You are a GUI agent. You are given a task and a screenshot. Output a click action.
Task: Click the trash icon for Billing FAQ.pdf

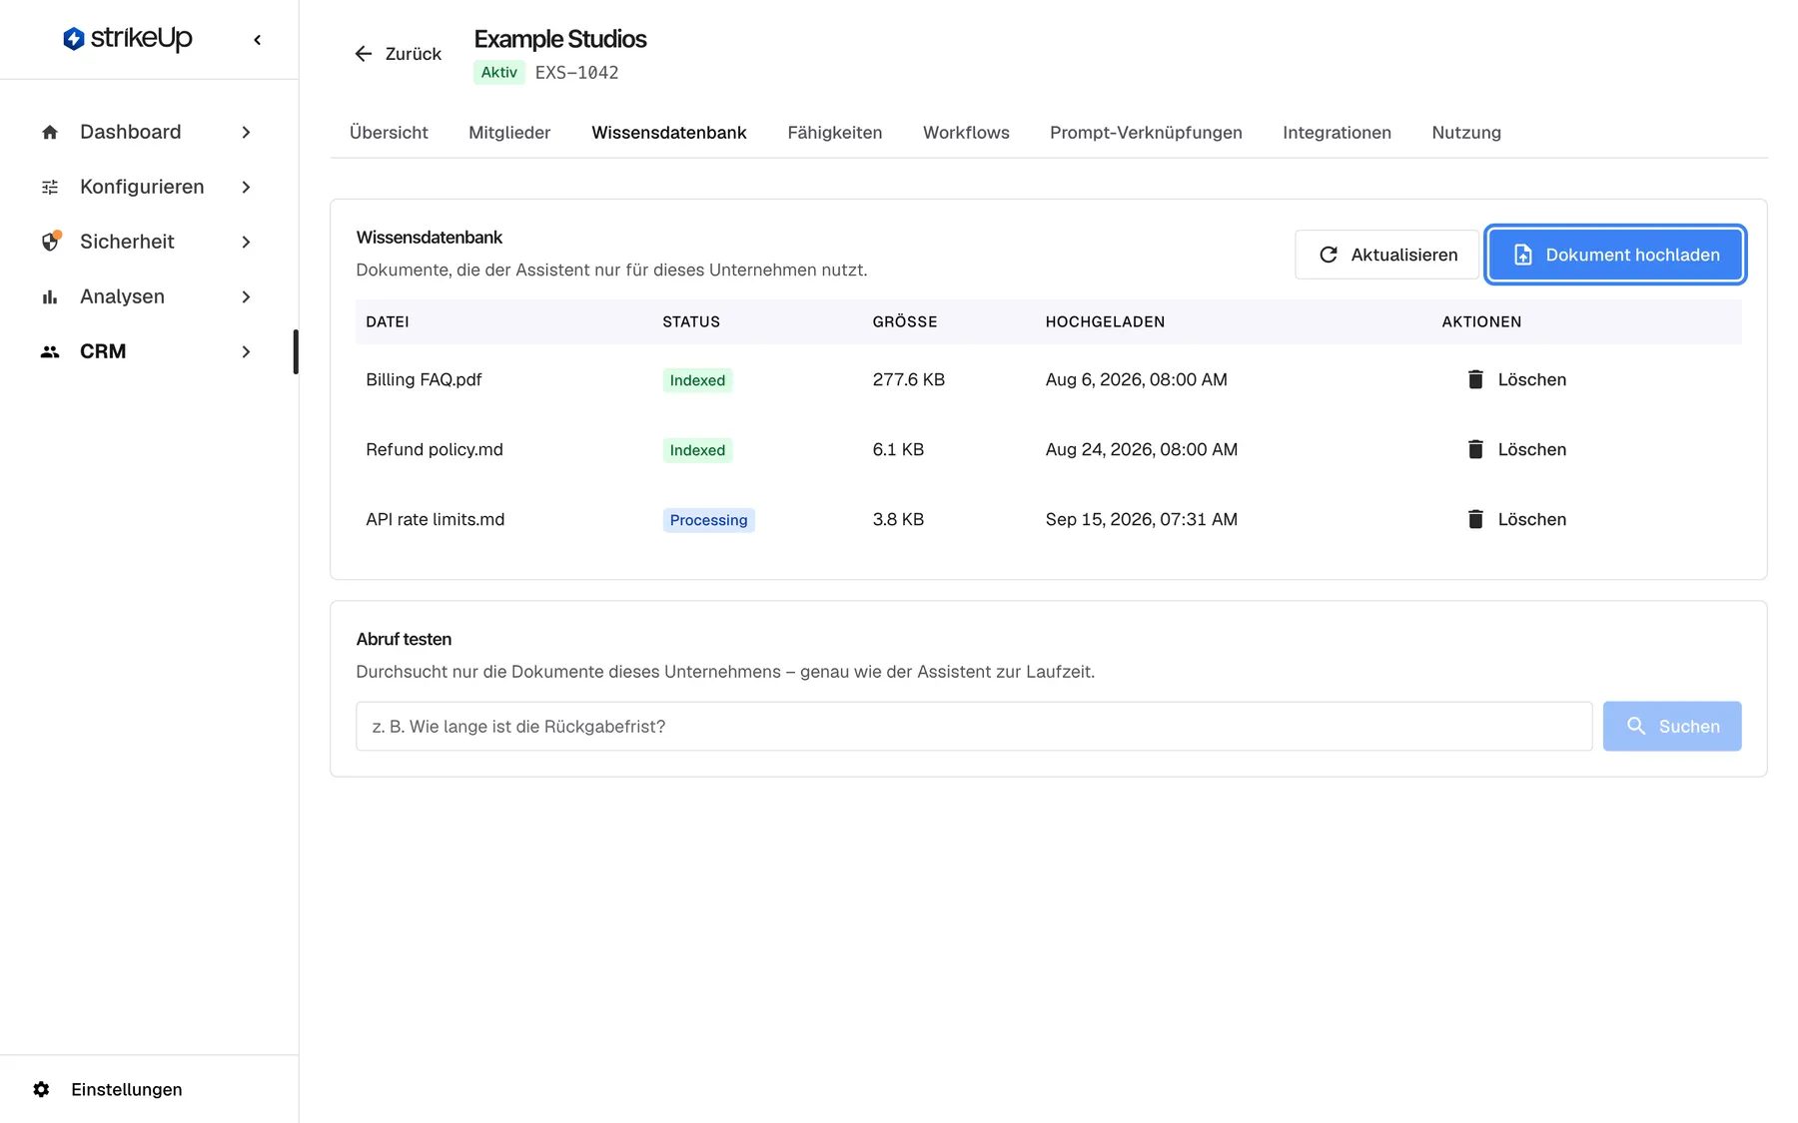point(1475,380)
